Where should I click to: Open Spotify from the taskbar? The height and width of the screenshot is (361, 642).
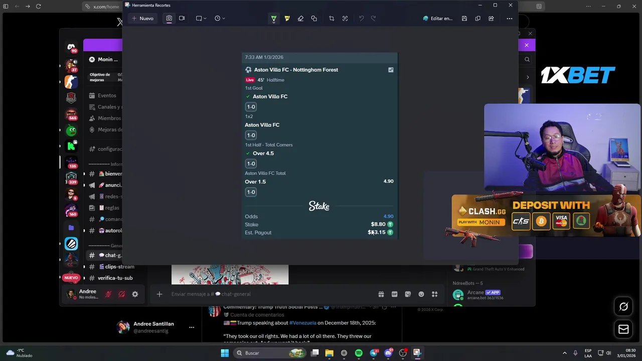(x=359, y=353)
